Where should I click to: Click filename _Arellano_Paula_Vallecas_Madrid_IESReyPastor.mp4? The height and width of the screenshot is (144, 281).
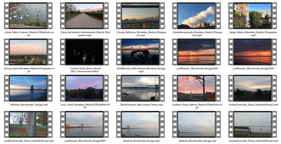[x=197, y=106]
